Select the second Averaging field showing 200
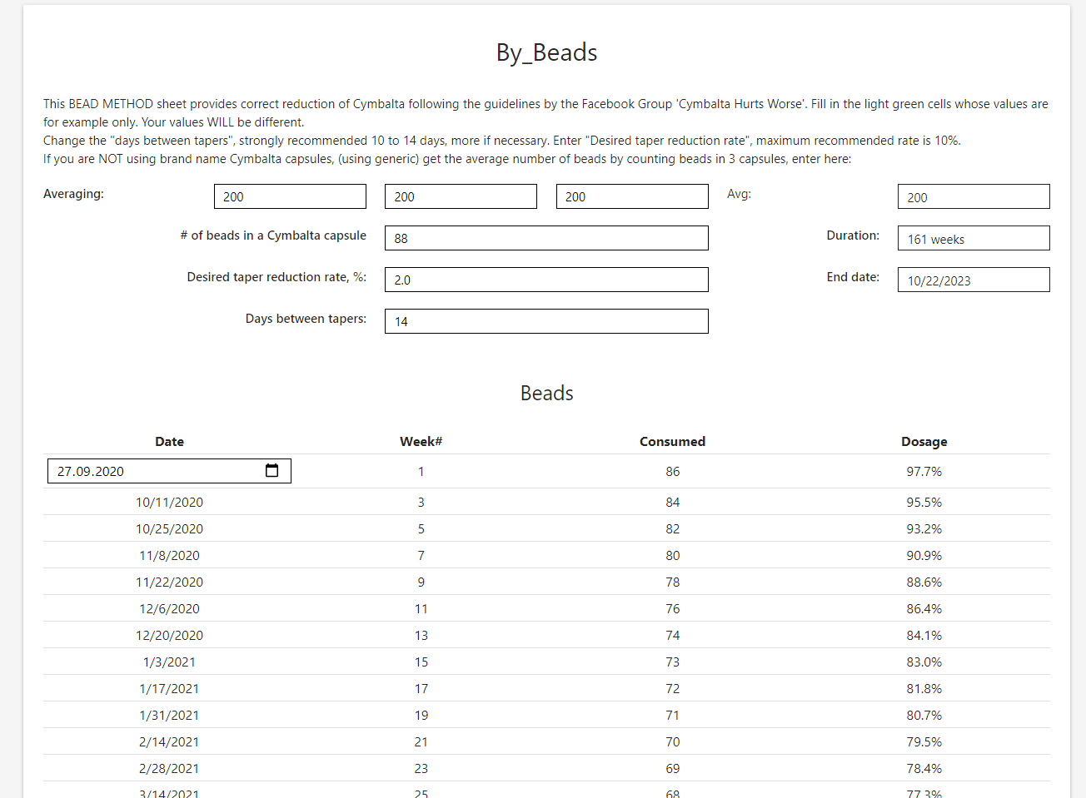 pyautogui.click(x=461, y=196)
